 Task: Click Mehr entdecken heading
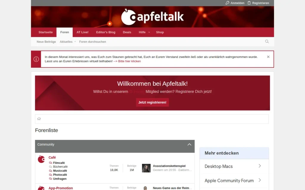(222, 153)
